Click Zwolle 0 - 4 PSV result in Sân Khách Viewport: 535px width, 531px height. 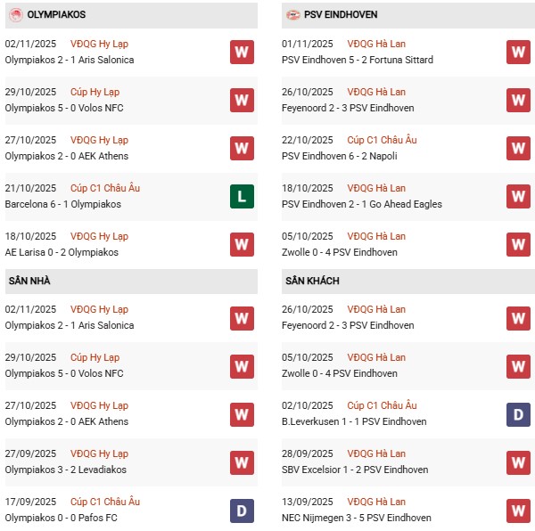tap(342, 373)
